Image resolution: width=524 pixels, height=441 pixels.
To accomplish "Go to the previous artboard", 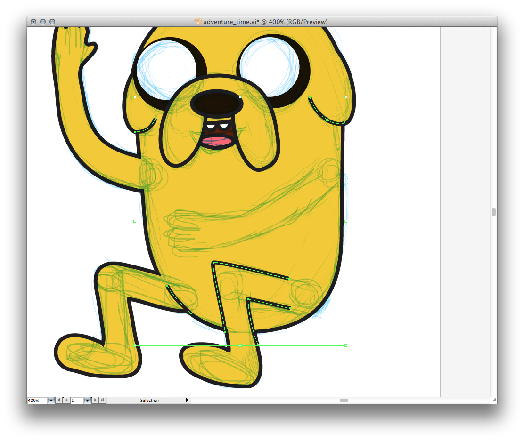I will (66, 401).
